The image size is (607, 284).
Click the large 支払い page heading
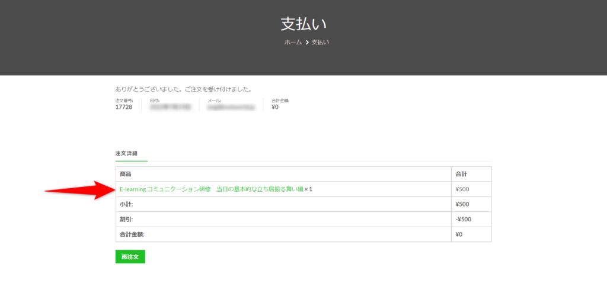pos(303,24)
